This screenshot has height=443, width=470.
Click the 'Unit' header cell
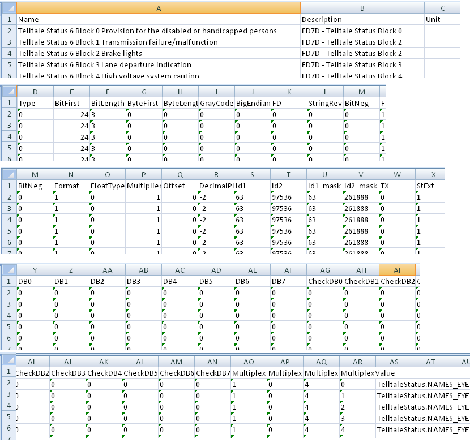coord(442,19)
